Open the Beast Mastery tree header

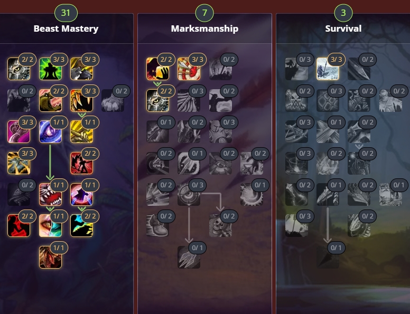coord(66,28)
